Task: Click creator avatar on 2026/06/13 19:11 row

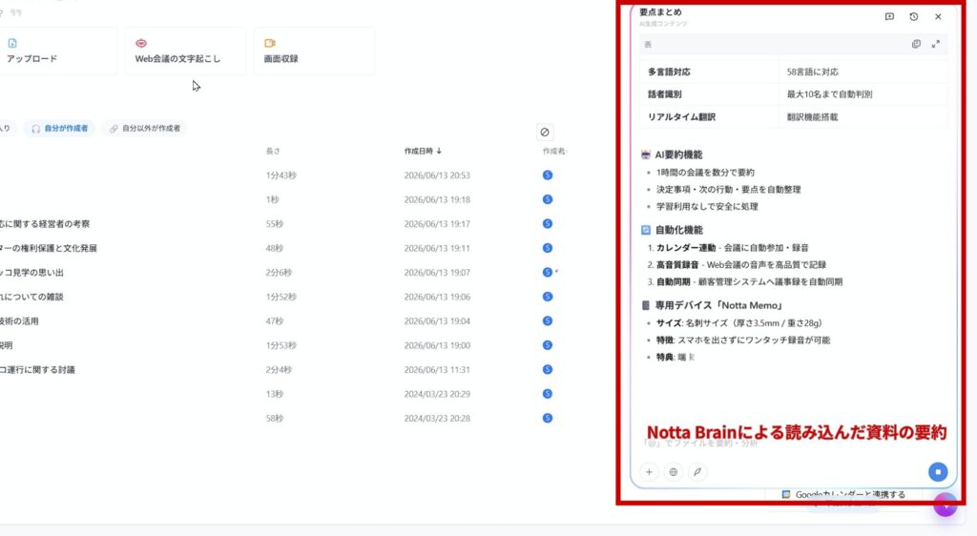Action: pyautogui.click(x=547, y=248)
